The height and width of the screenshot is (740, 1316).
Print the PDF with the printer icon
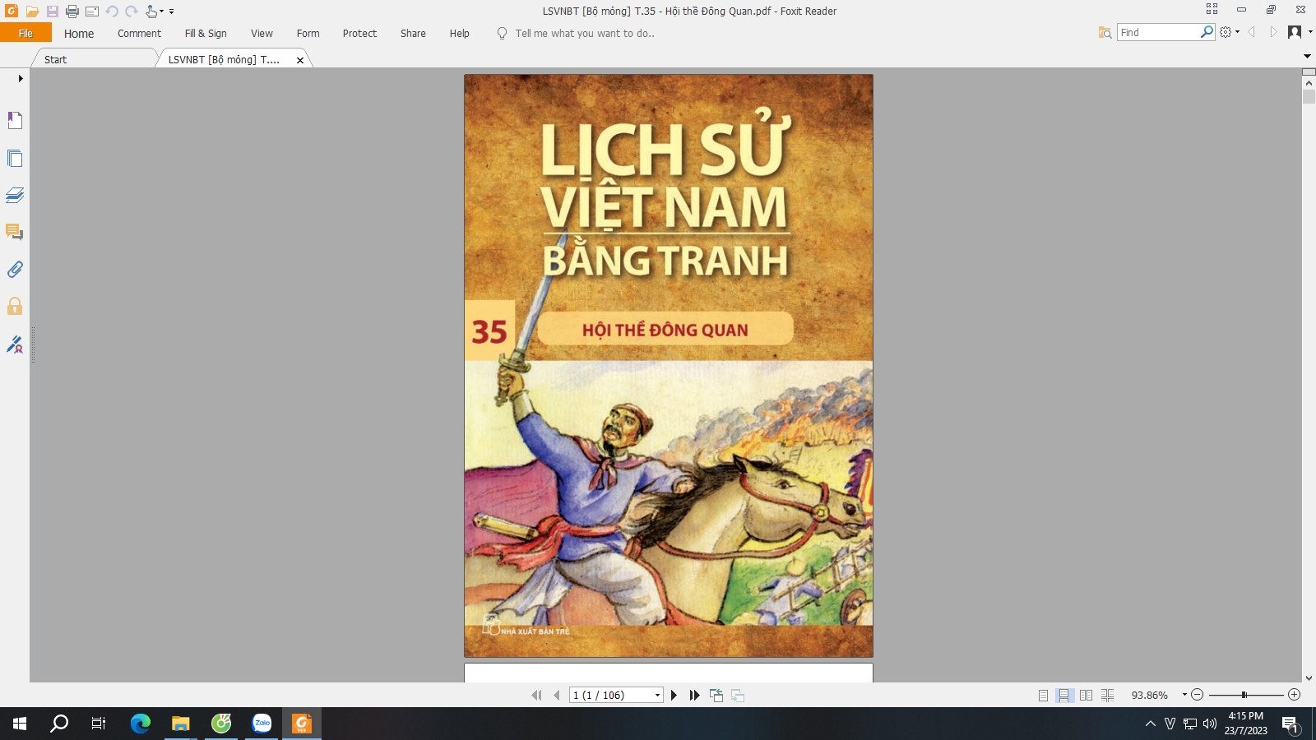[72, 12]
